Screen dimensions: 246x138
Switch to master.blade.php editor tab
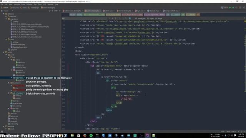pos(125,11)
